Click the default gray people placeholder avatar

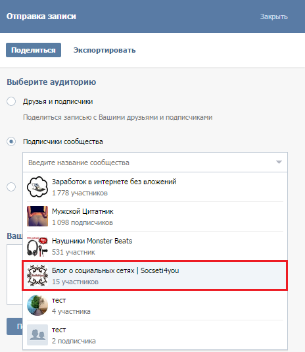(x=37, y=335)
